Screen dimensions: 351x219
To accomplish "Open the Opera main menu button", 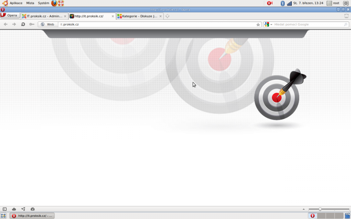I will (9, 16).
